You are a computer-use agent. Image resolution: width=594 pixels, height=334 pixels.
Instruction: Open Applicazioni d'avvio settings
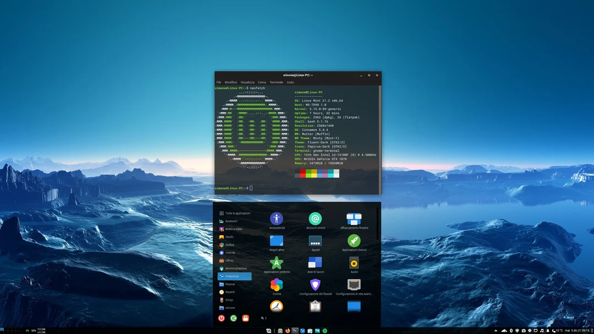(x=353, y=241)
